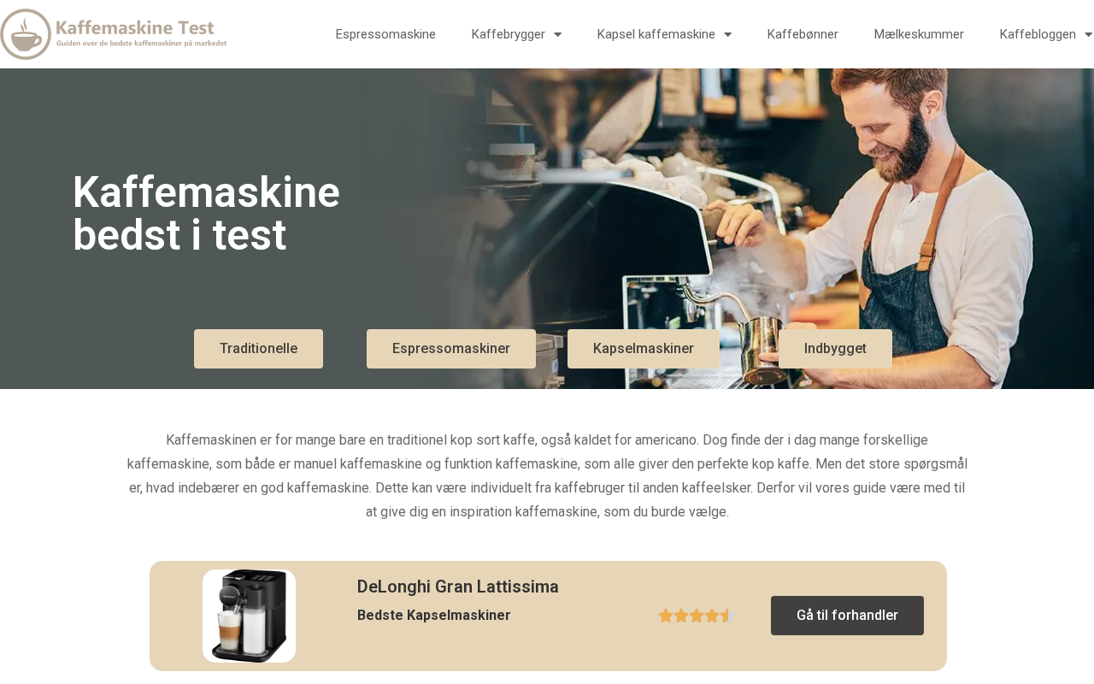Viewport: 1094px width, 684px height.
Task: Click the DeLonghi Gran Lattissima title
Action: click(x=458, y=587)
